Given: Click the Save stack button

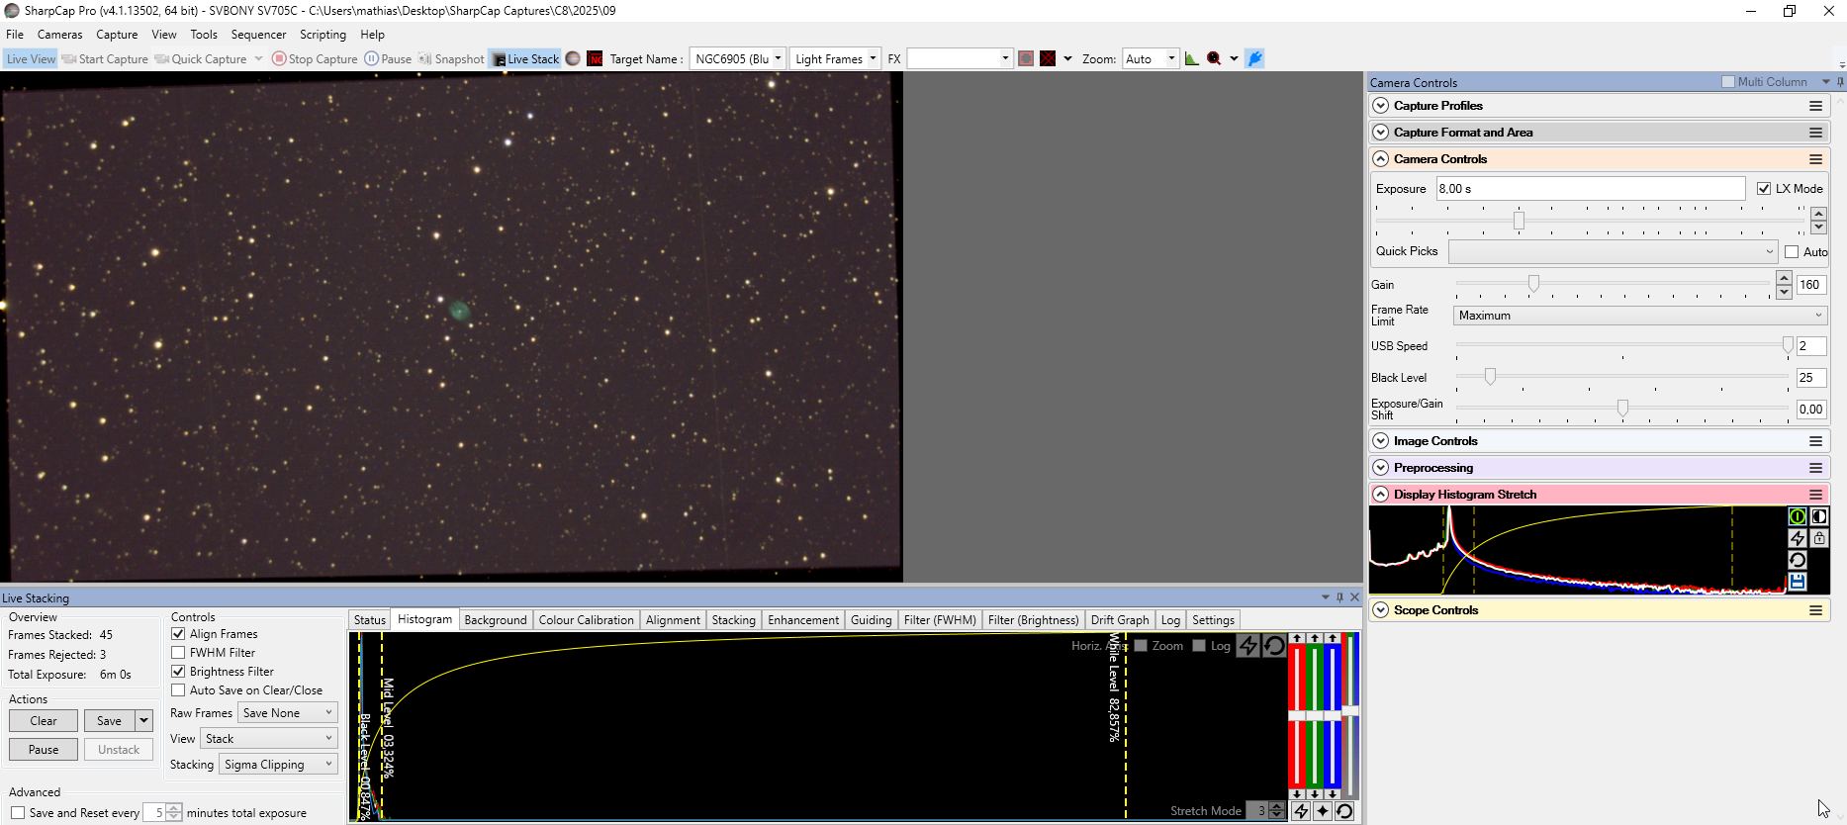Looking at the screenshot, I should coord(109,721).
